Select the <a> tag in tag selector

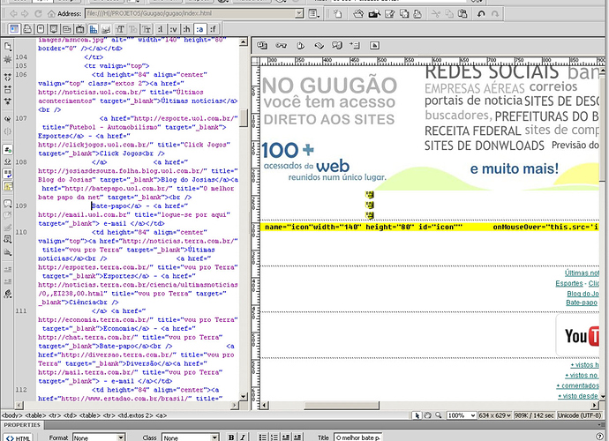coord(162,415)
